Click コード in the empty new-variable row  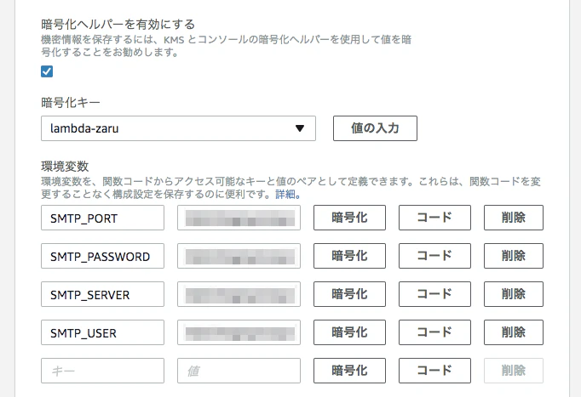434,371
